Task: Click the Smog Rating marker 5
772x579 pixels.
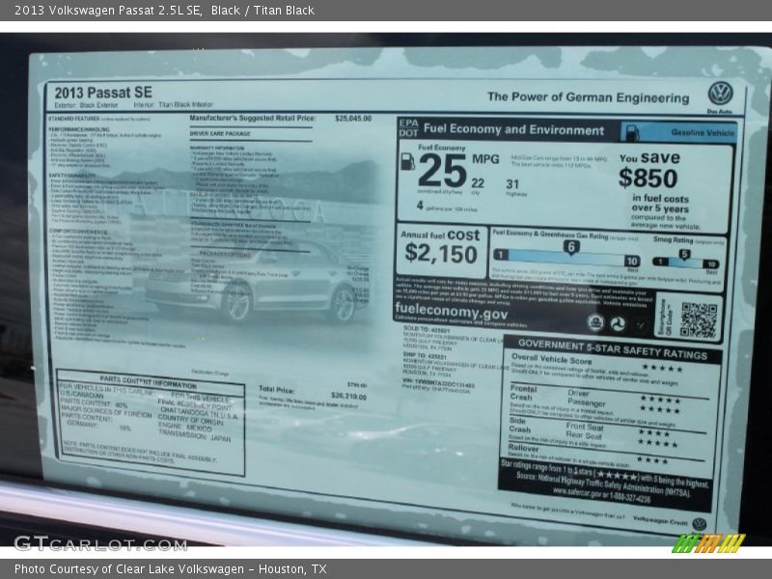Action: pos(684,256)
